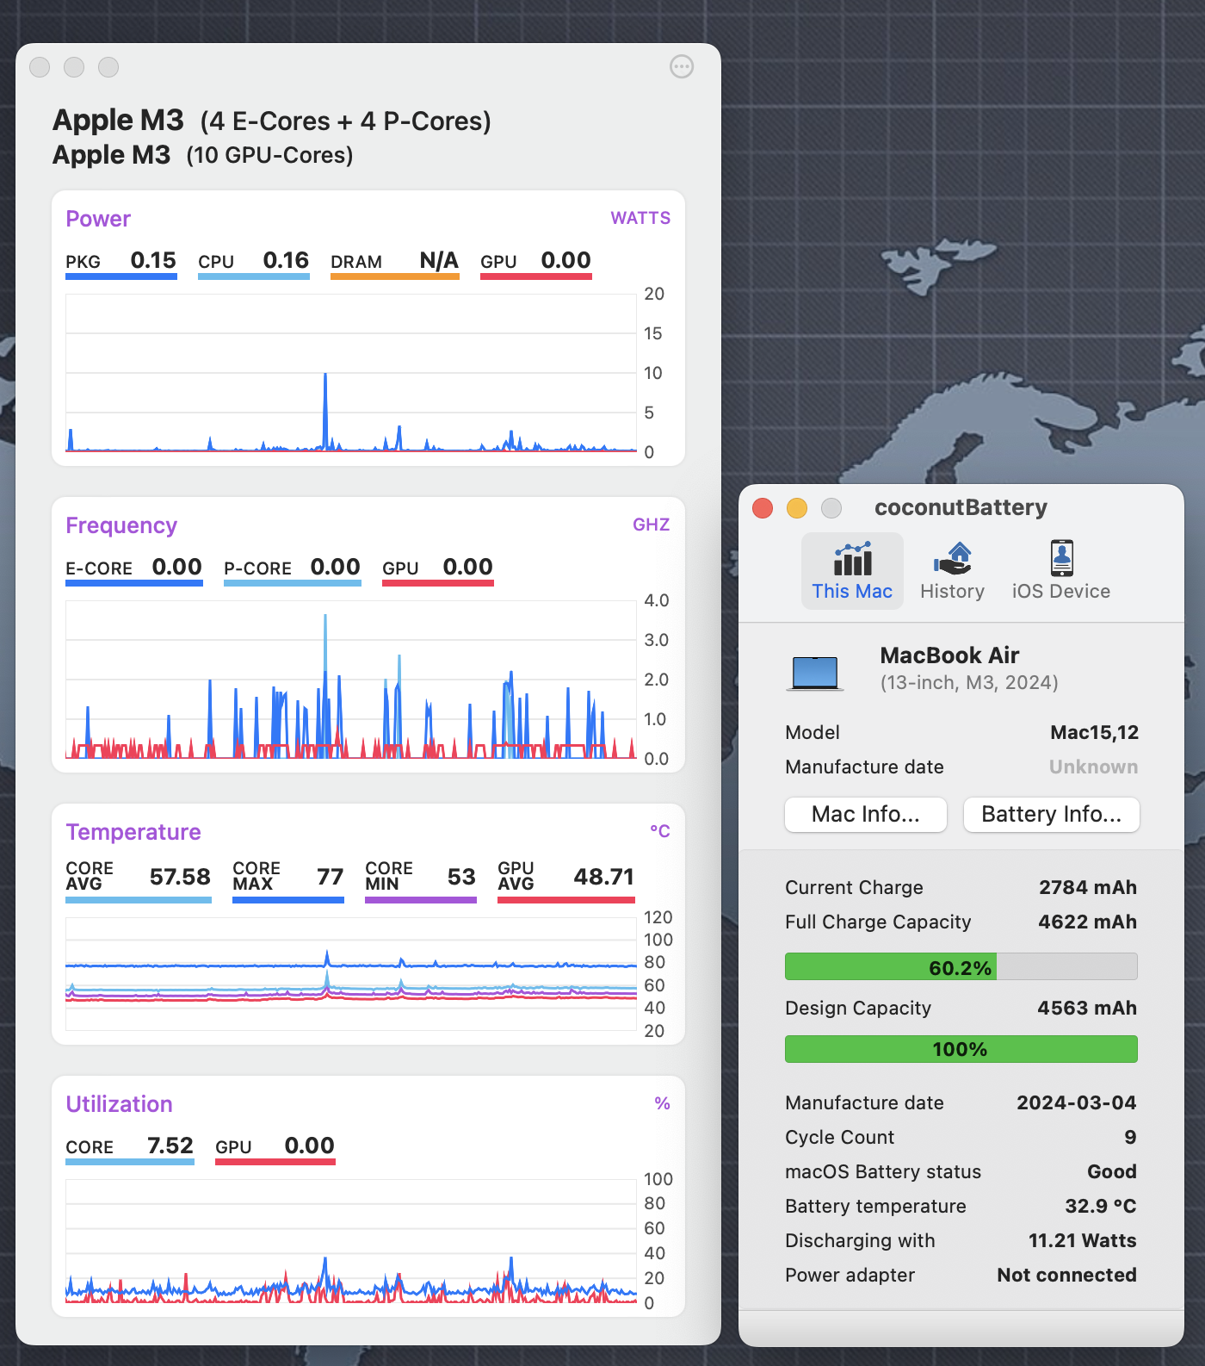Viewport: 1205px width, 1366px height.
Task: Click the (13-inch, M3, 2024) subtitle
Action: tap(969, 683)
